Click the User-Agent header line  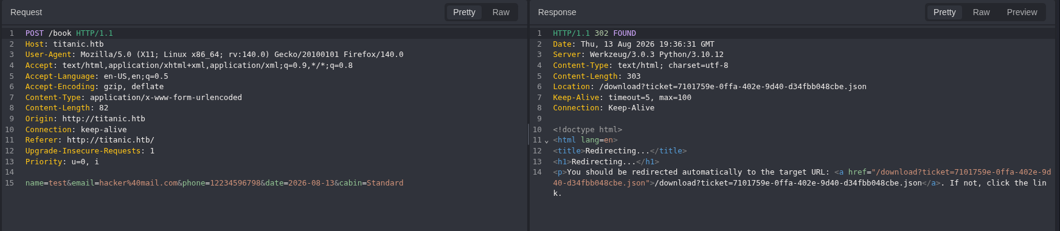pos(214,55)
